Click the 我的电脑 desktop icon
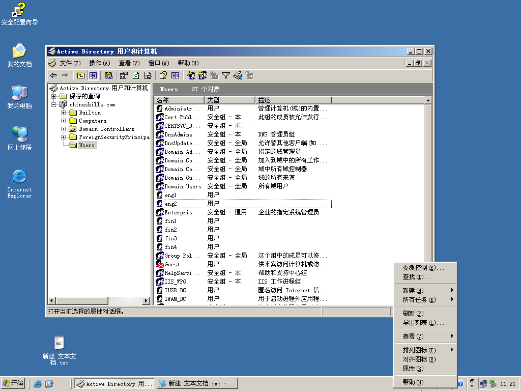Viewport: 521px width, 391px height. [20, 97]
